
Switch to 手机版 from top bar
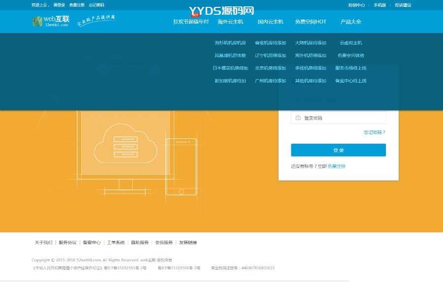(380, 5)
